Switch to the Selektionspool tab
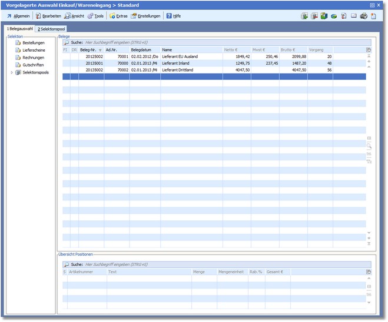Screen dimensions: 388x322 pos(51,29)
